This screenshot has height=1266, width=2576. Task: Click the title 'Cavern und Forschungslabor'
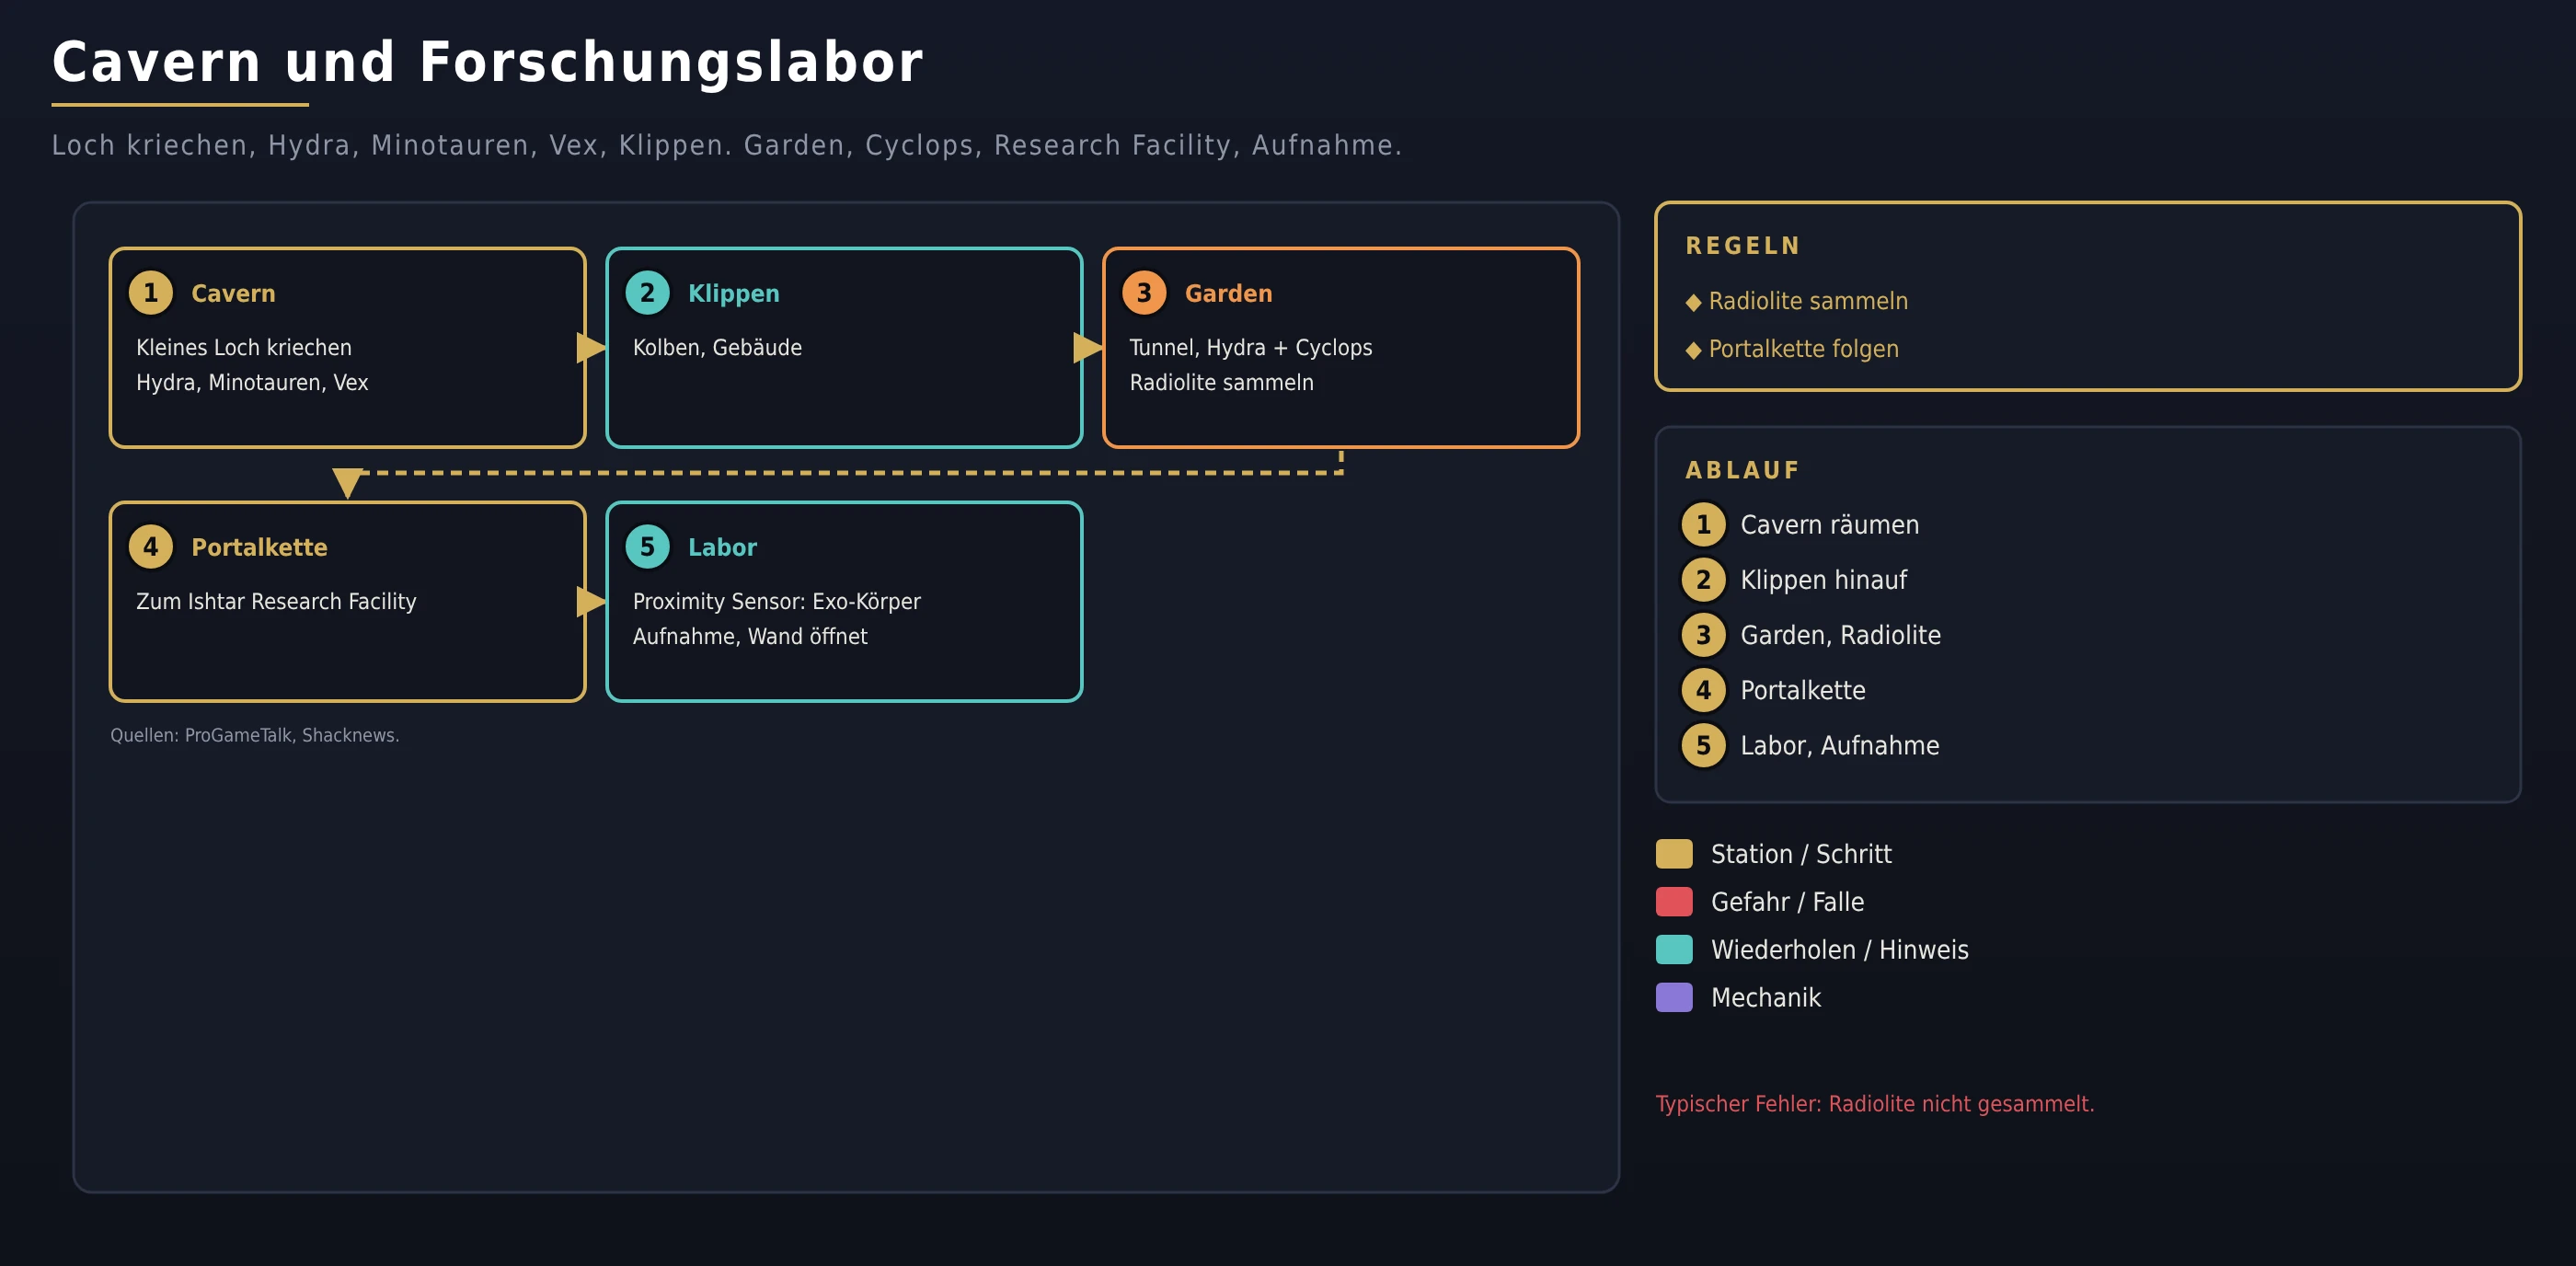(x=487, y=62)
